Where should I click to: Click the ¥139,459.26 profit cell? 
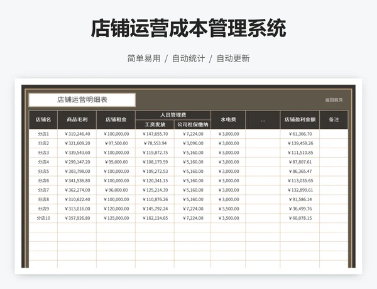coord(300,143)
